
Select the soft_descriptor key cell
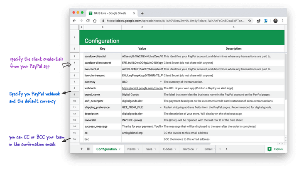coord(103,101)
